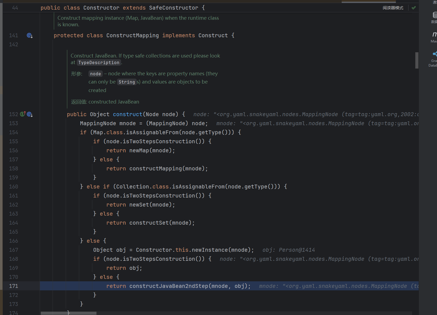Toggle 阅读器模式 reader mode
The height and width of the screenshot is (315, 437).
pyautogui.click(x=393, y=8)
